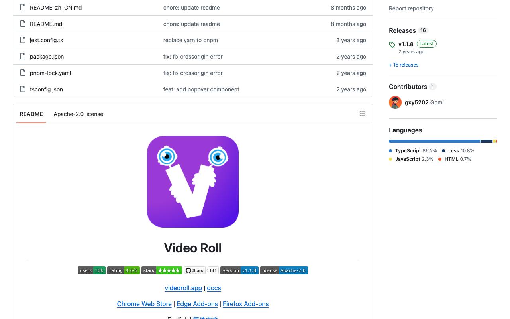This screenshot has height=319, width=510.
Task: Open the v1.1.8 latest release
Action: click(406, 44)
